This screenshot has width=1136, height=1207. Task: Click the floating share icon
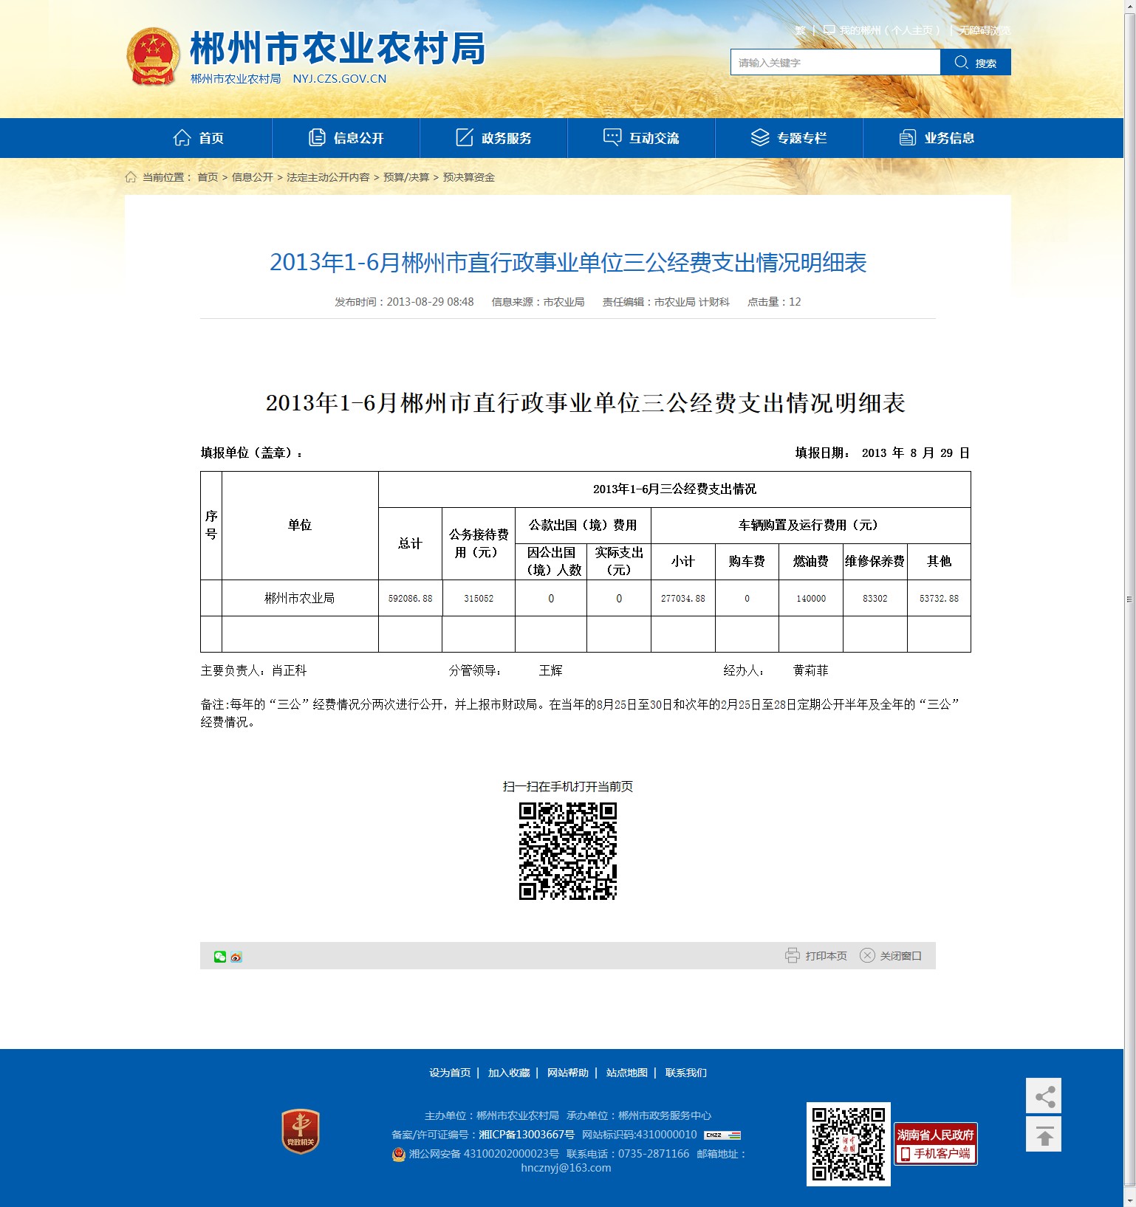point(1044,1096)
